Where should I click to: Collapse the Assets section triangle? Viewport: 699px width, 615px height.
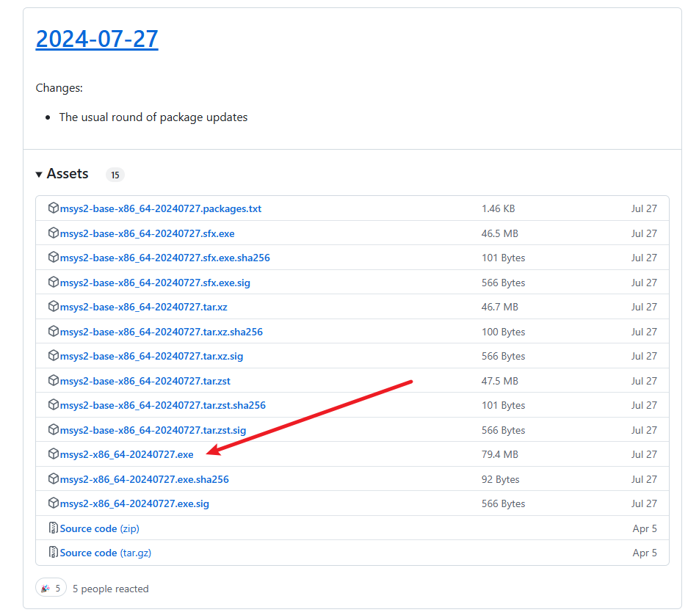click(x=39, y=175)
